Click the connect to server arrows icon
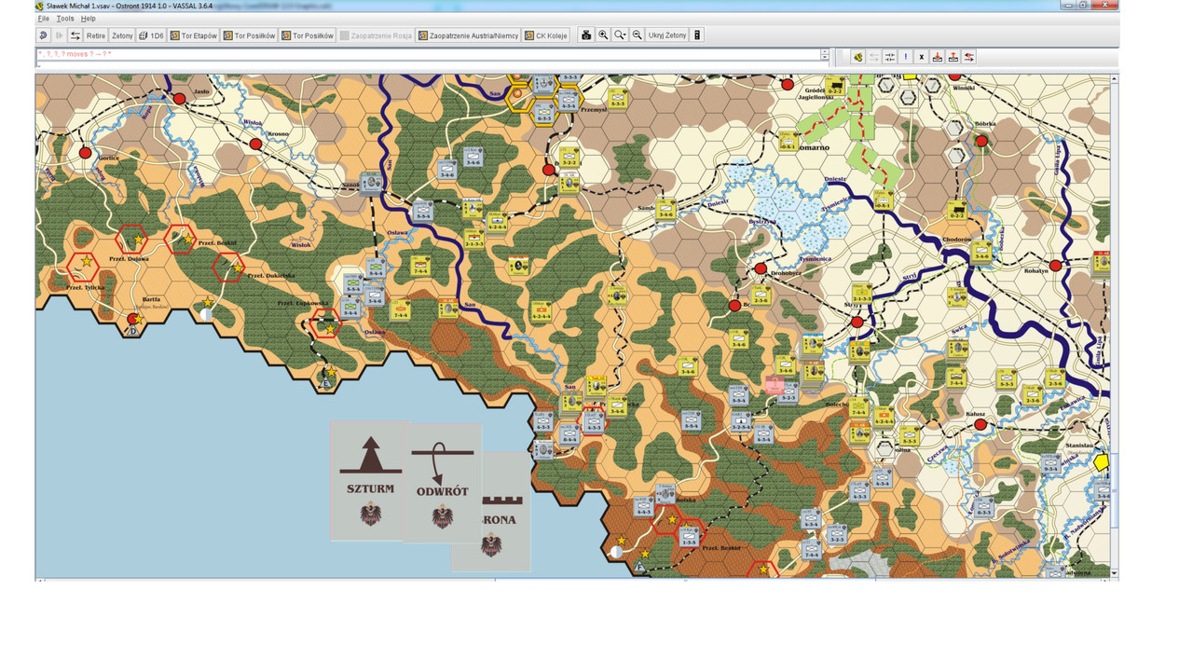This screenshot has height=646, width=1193. coord(75,35)
